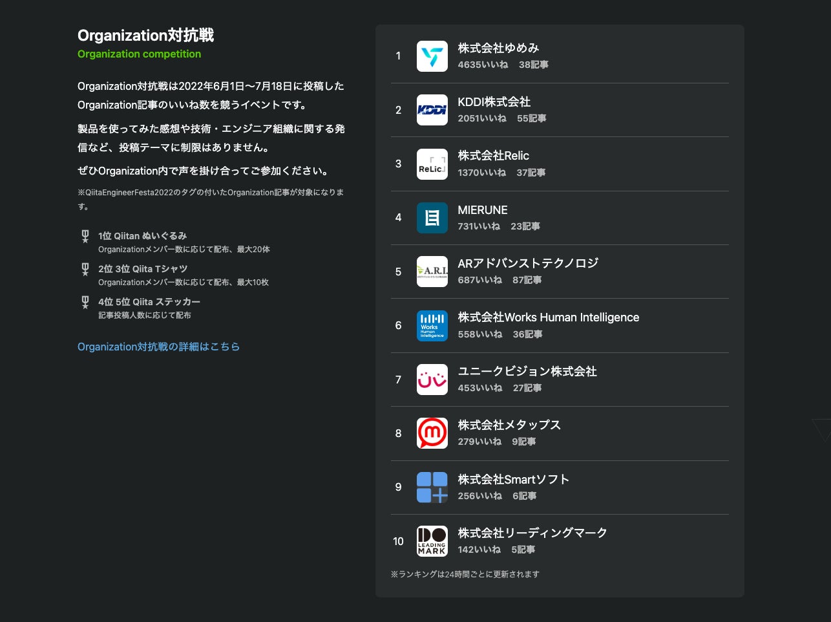Go to the MIERUNE organization name
This screenshot has height=622, width=831.
point(483,210)
